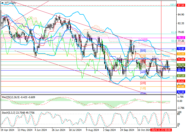187x133 pixels.
Task: Click the [+2/8]P Murrey level label
Action: (143, 40)
